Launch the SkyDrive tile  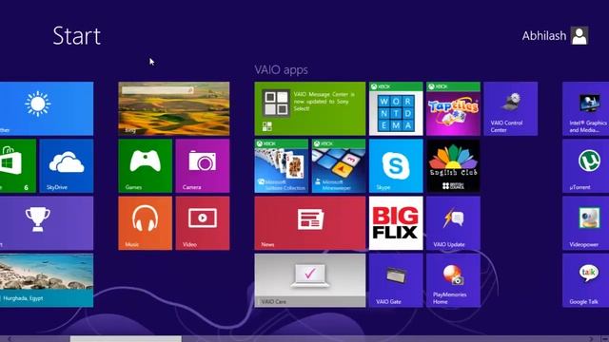click(67, 166)
